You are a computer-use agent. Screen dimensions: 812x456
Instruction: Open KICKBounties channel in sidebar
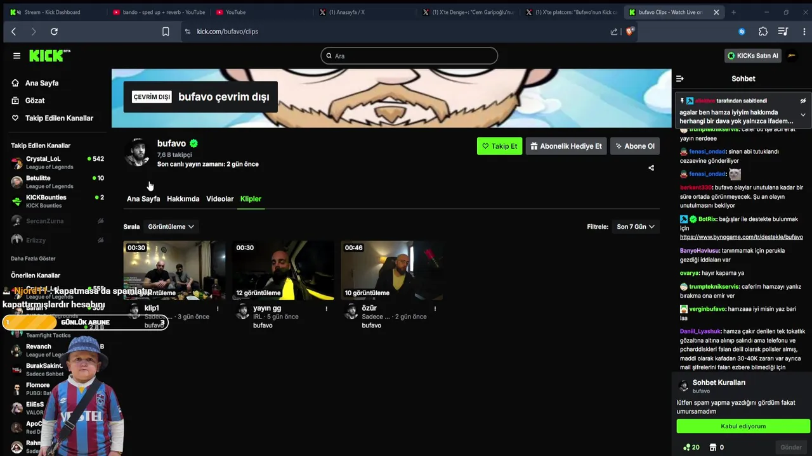[57, 201]
